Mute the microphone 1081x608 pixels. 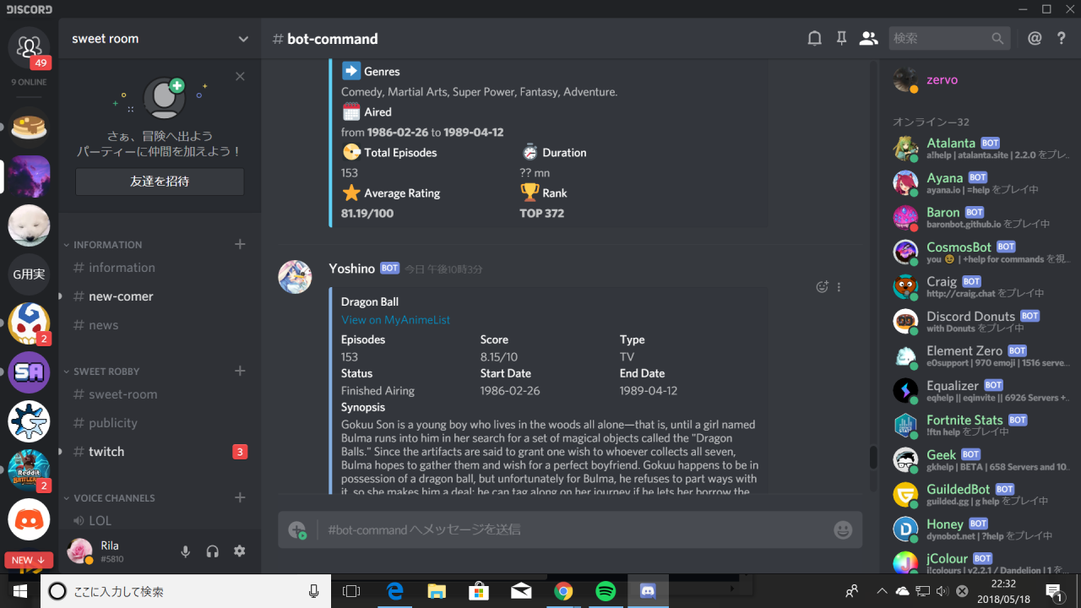tap(186, 551)
